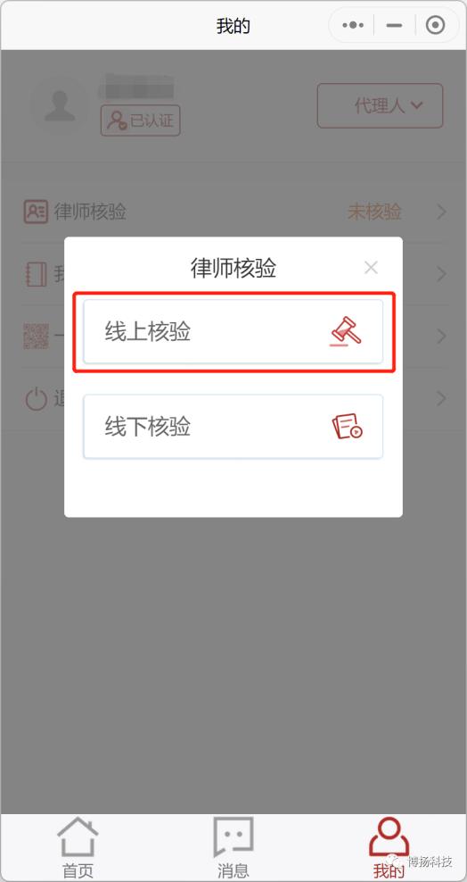Open the mini program more options dots

pos(353,25)
